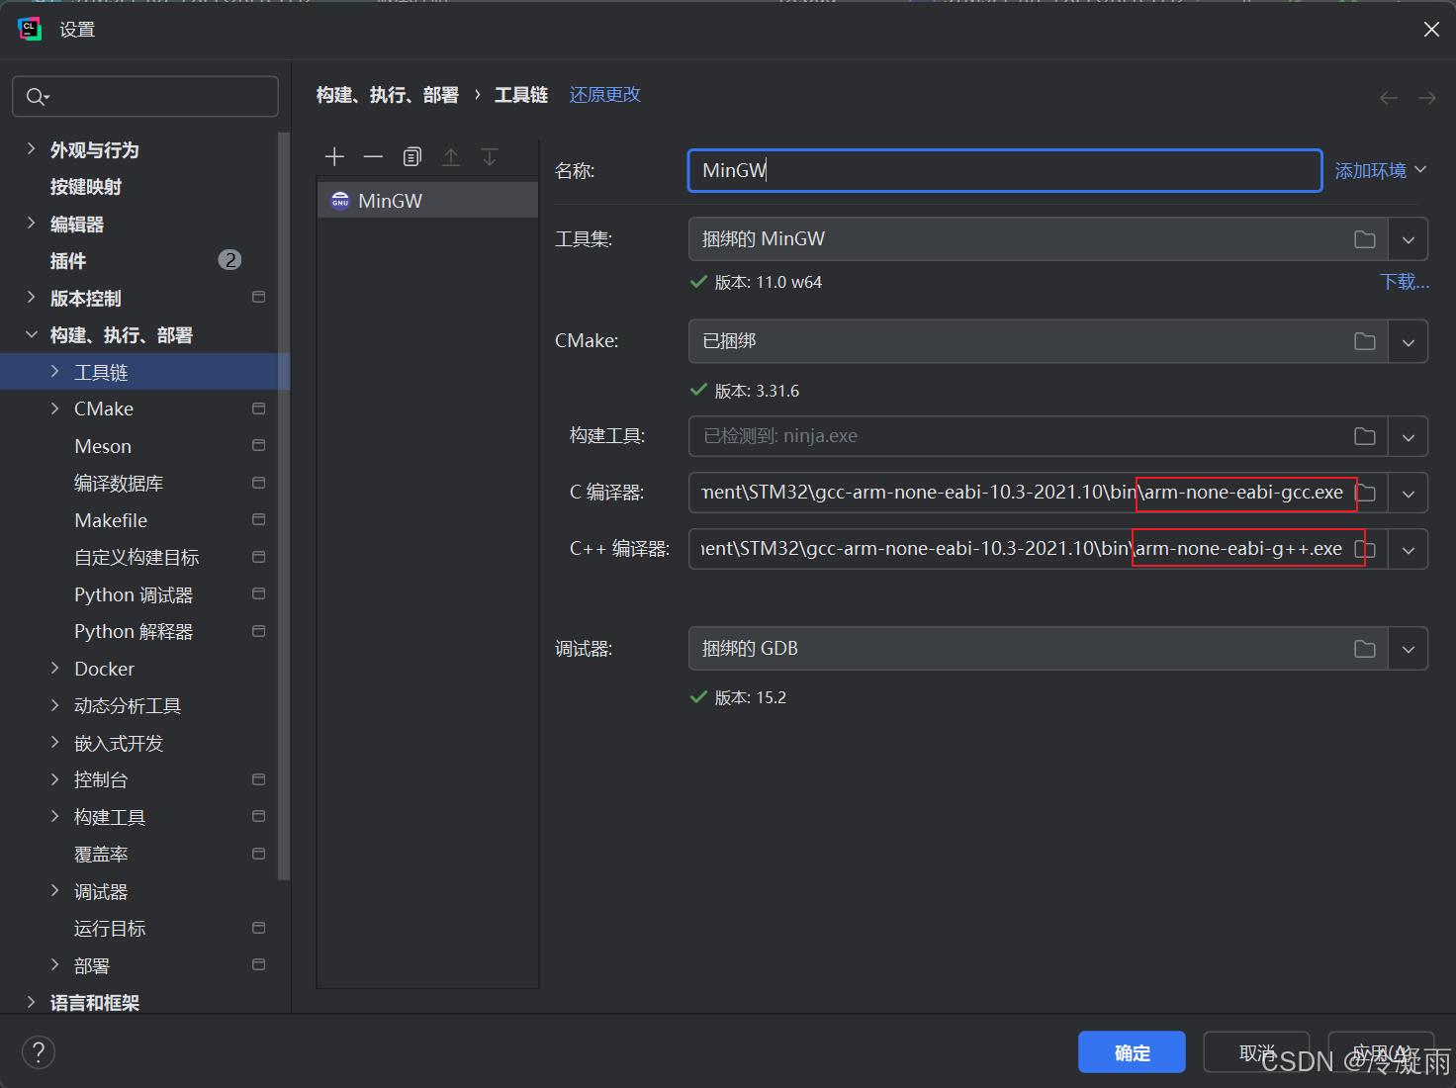This screenshot has width=1456, height=1088.
Task: Open the 调试器 dropdown arrow
Action: click(x=1409, y=649)
